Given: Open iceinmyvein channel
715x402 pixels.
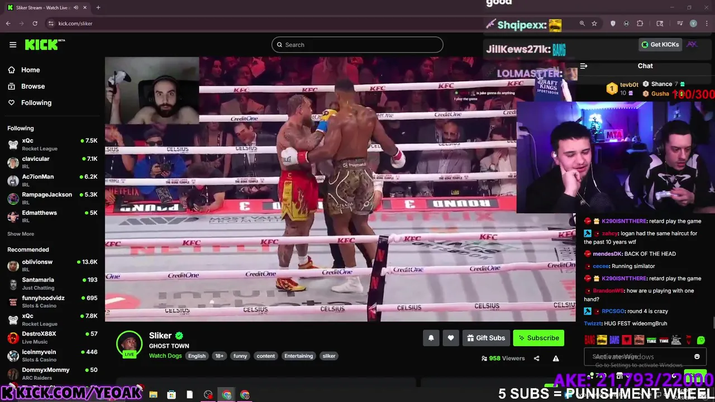Looking at the screenshot, I should click(x=53, y=356).
